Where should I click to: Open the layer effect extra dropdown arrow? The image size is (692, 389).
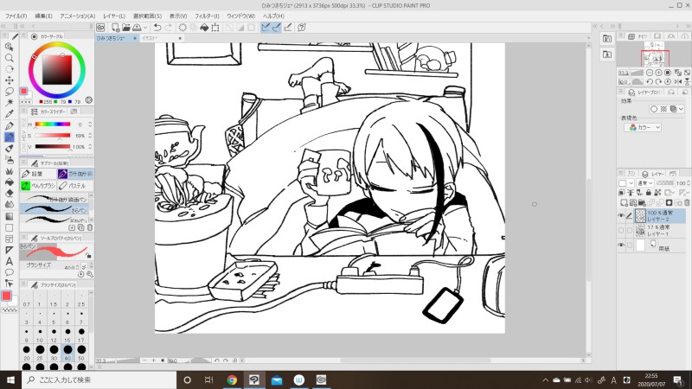coord(682,109)
